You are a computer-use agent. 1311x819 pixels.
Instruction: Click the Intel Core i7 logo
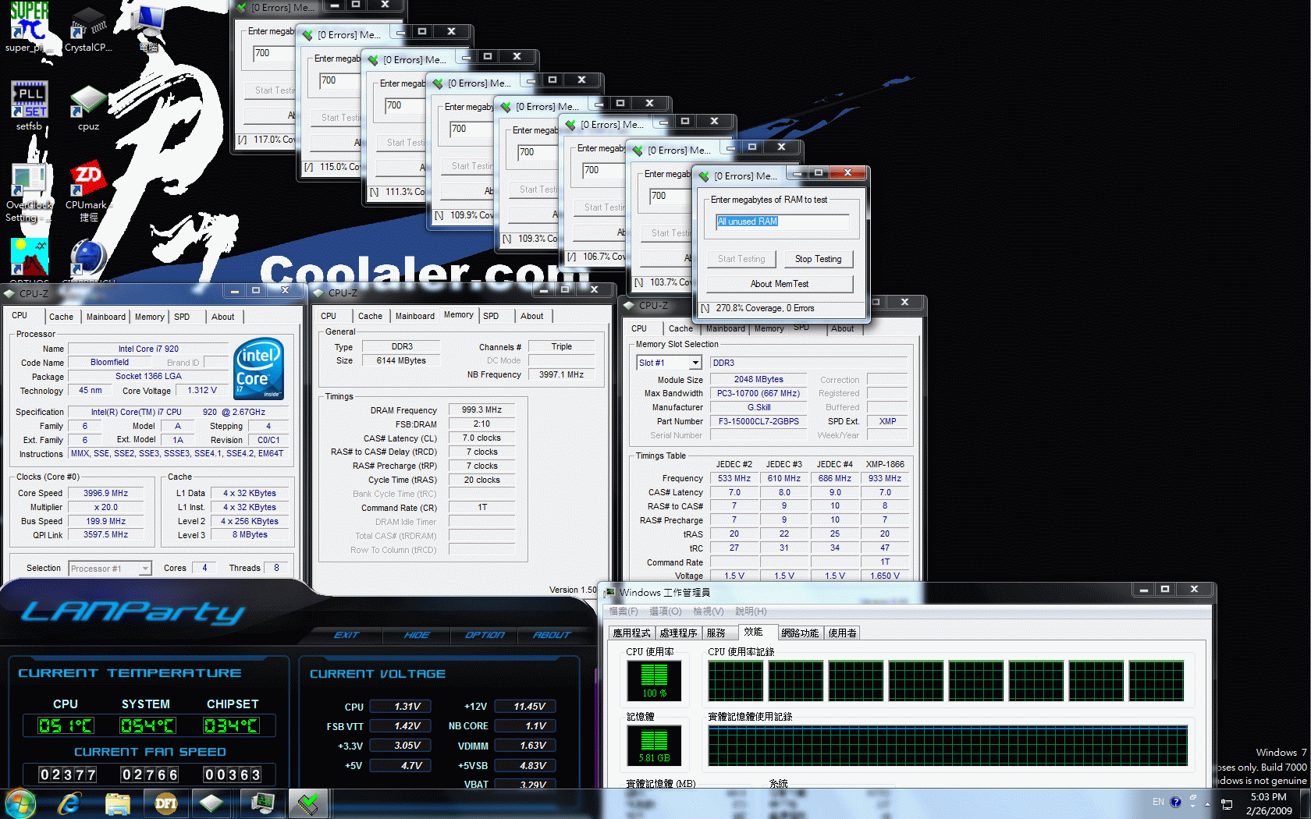coord(258,368)
